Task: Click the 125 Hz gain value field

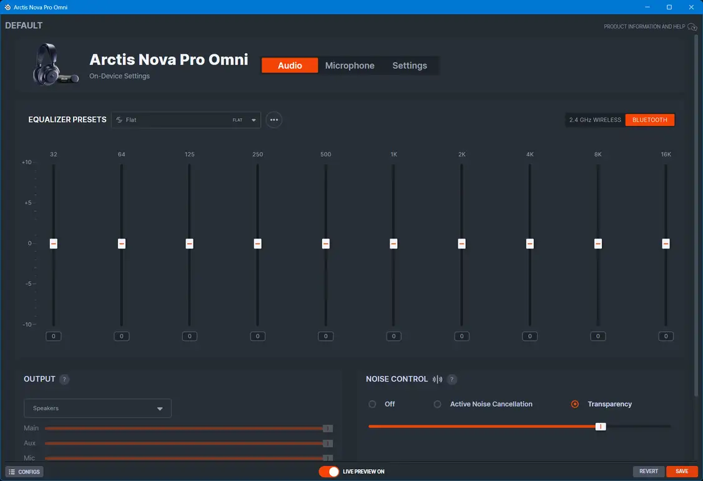Action: coord(190,336)
